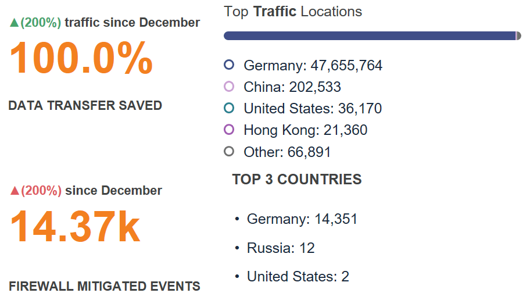The height and width of the screenshot is (300, 523).
Task: Select China: 202,533 legend entry
Action: pyautogui.click(x=292, y=87)
